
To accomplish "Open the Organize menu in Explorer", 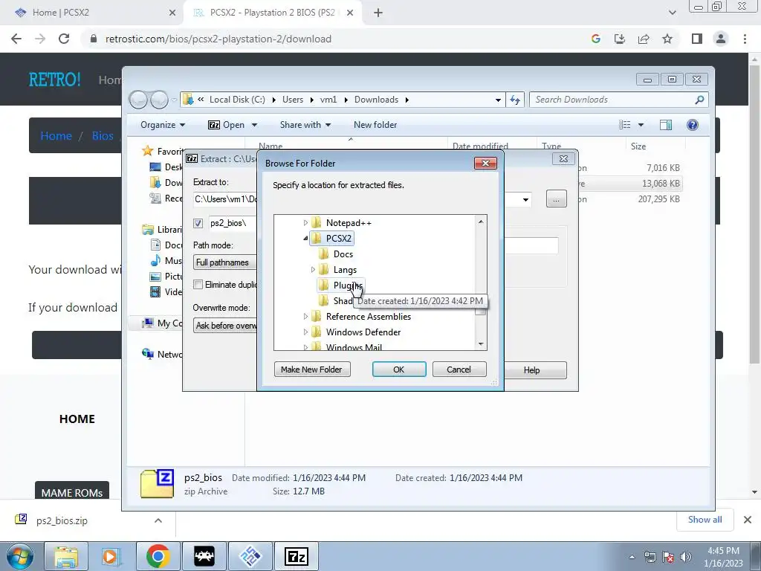I will click(x=163, y=125).
